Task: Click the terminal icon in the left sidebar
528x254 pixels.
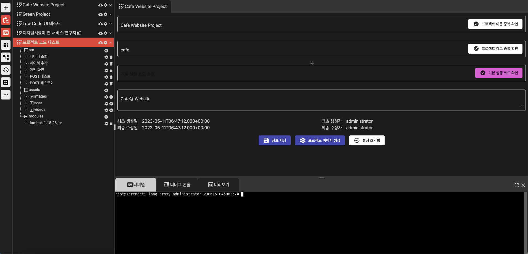Action: (x=6, y=33)
